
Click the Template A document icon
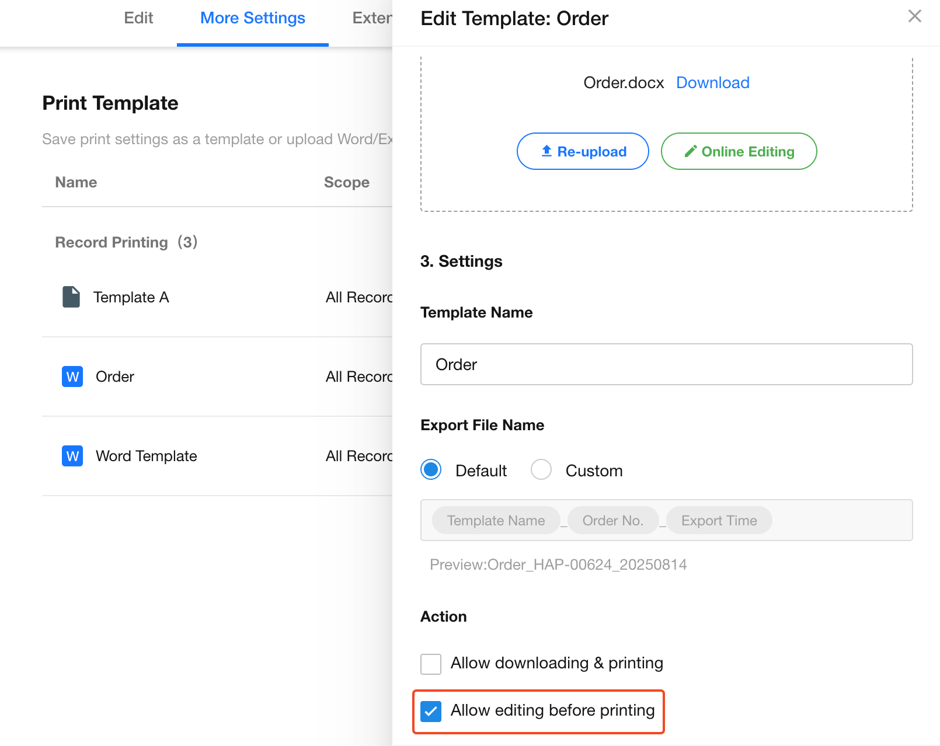pyautogui.click(x=71, y=297)
